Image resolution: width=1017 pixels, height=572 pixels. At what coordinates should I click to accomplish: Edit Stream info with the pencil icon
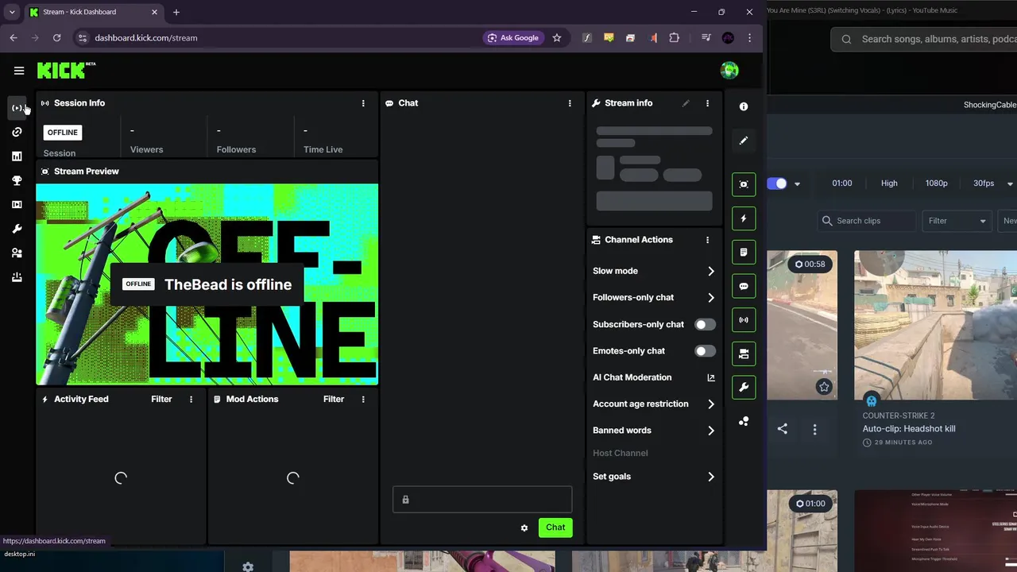[686, 103]
